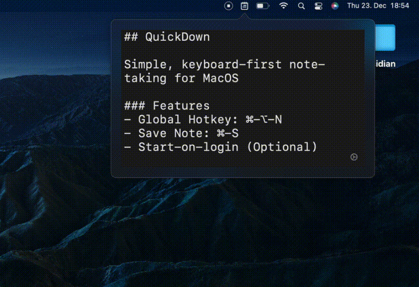Click the '### Features' heading line
This screenshot has width=419, height=287.
(167, 106)
